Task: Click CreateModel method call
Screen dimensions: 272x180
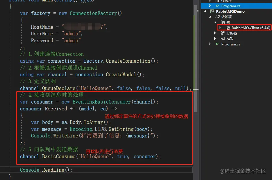Action: coord(121,74)
